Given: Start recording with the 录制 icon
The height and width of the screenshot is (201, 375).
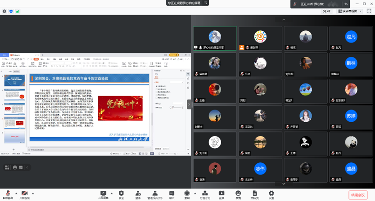Looking at the screenshot, I should coord(187,193).
